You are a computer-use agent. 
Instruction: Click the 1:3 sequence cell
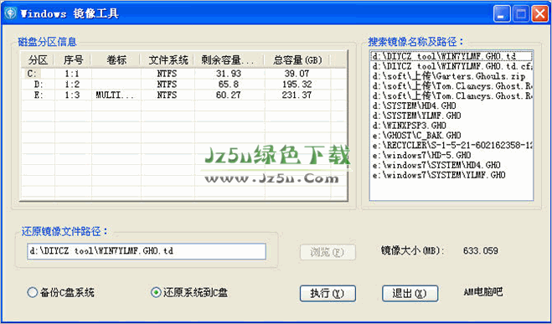pyautogui.click(x=72, y=95)
